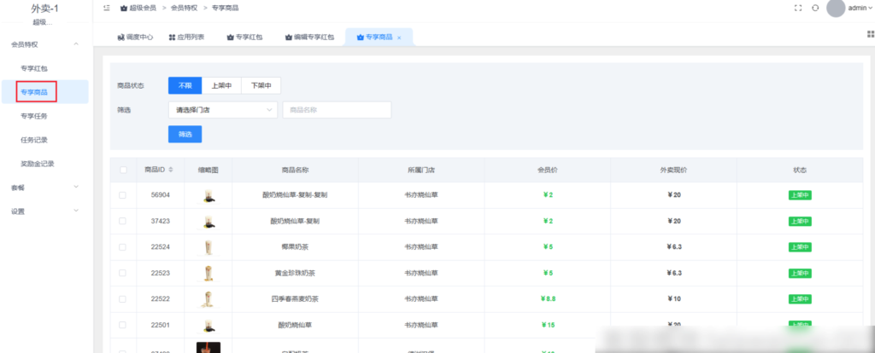Collapse the sidebar with the fold icon
This screenshot has width=875, height=353.
(107, 8)
